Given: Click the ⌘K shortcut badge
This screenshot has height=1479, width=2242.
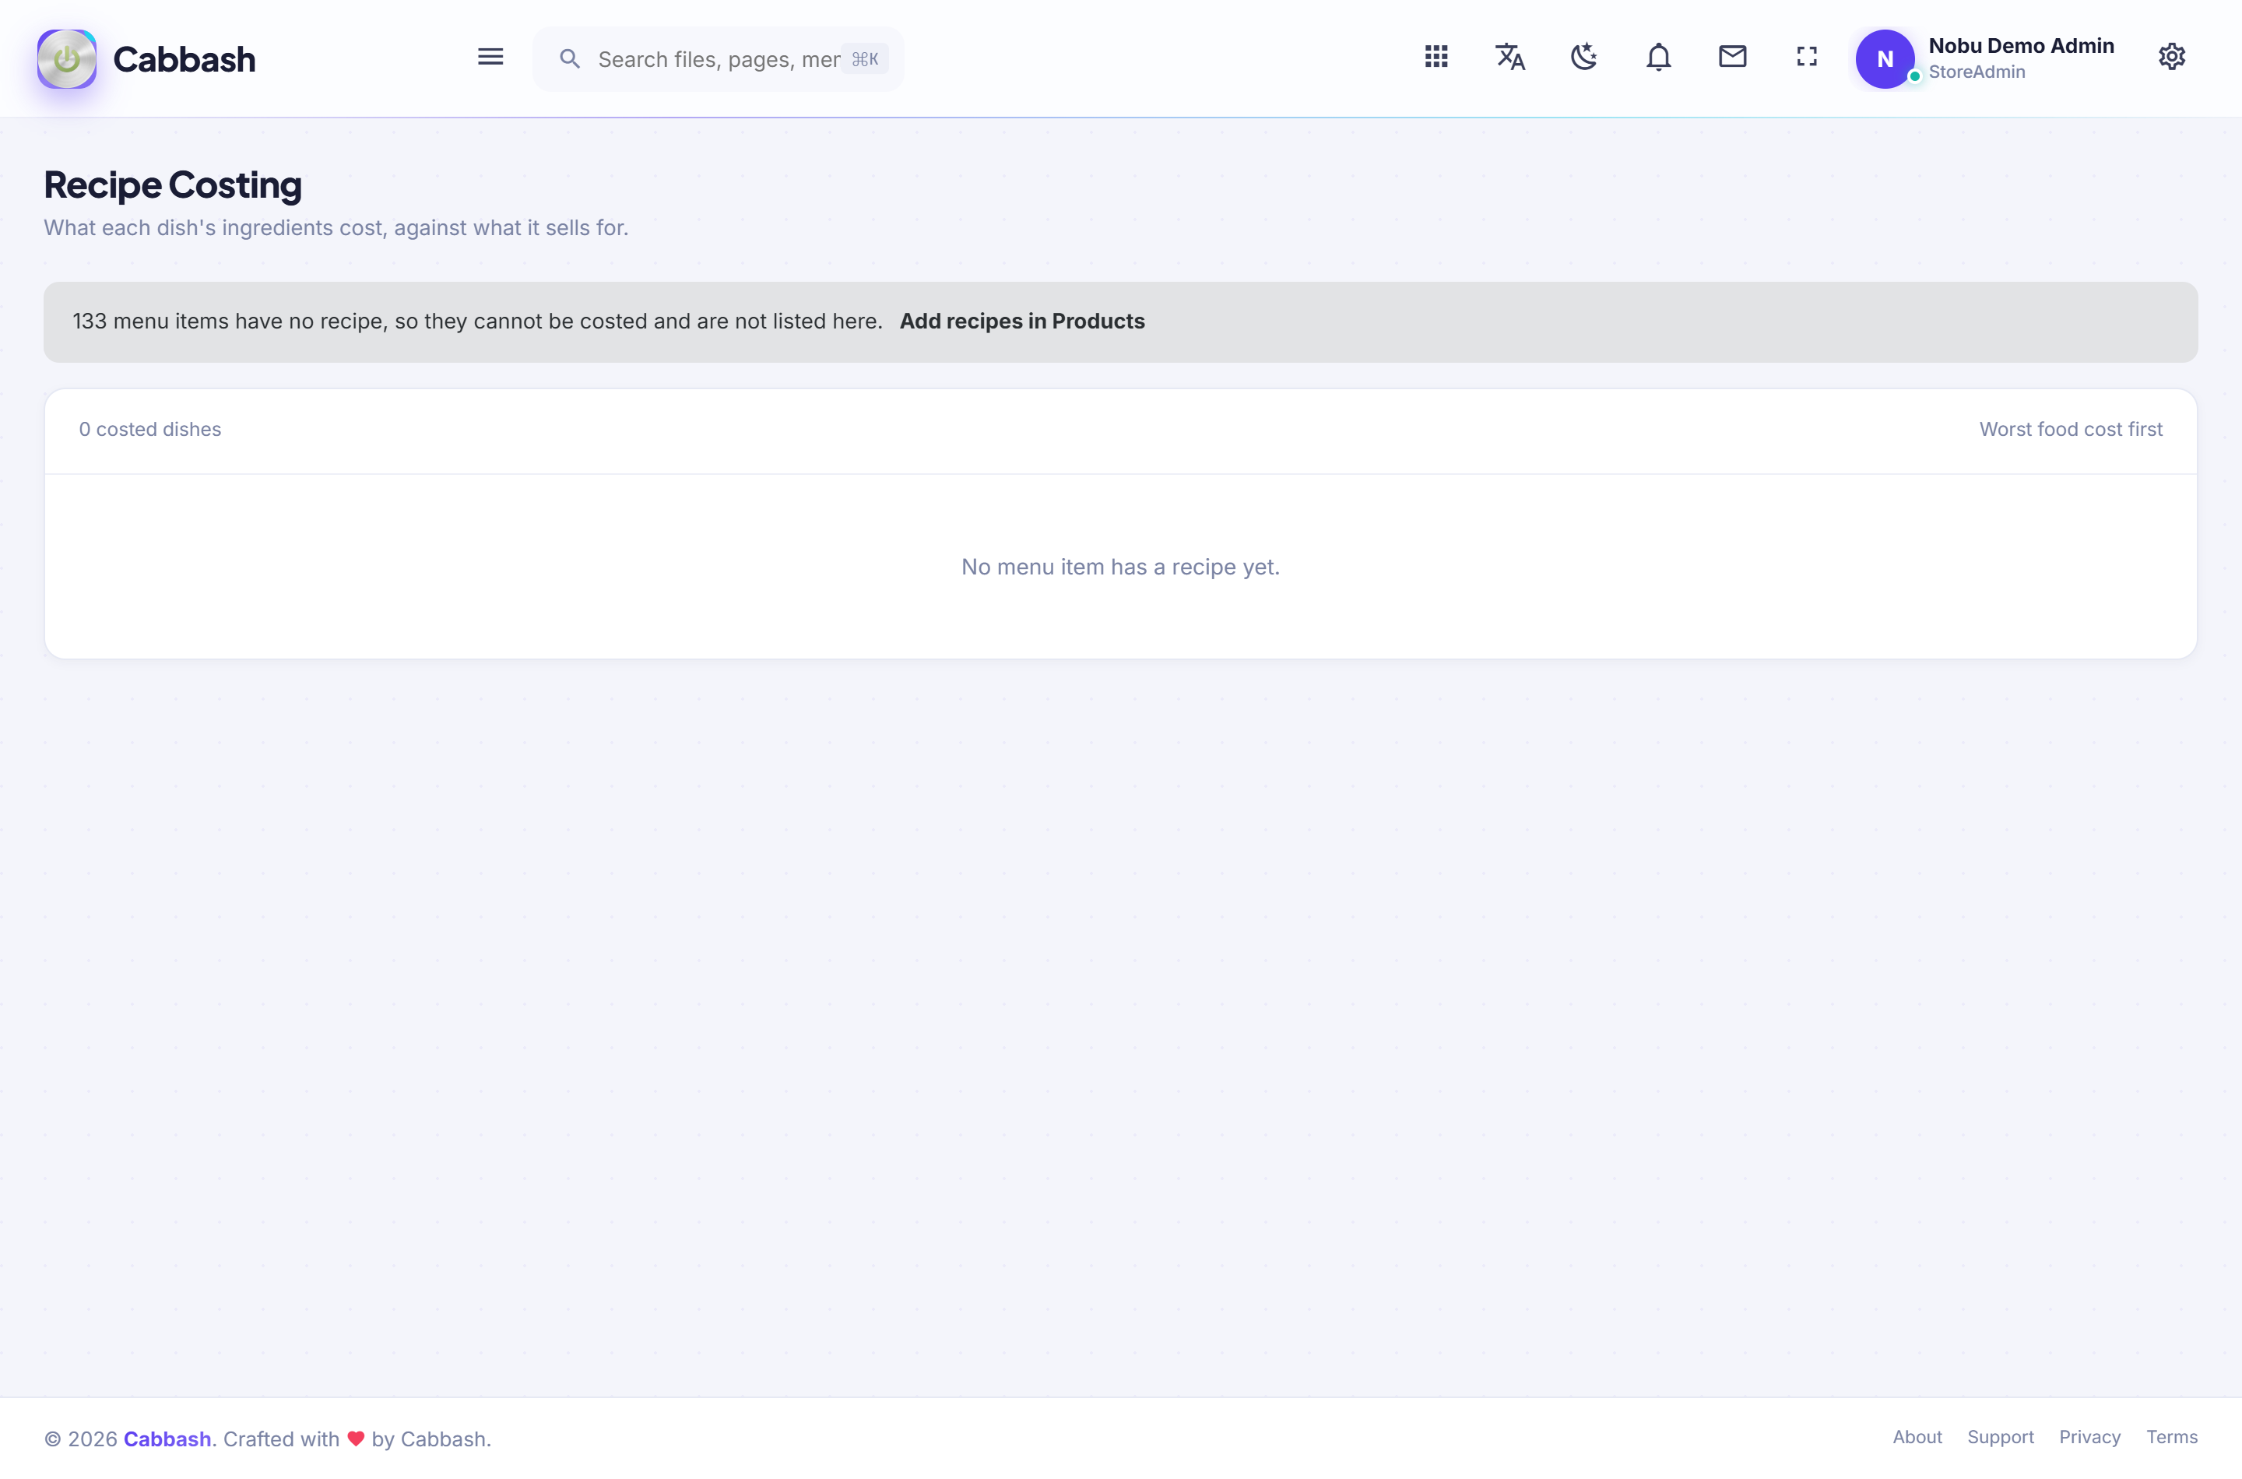Looking at the screenshot, I should [x=864, y=59].
